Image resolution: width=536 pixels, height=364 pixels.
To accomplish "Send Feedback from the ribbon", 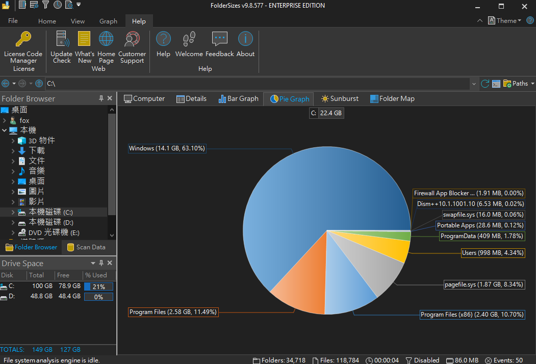I will pyautogui.click(x=219, y=44).
